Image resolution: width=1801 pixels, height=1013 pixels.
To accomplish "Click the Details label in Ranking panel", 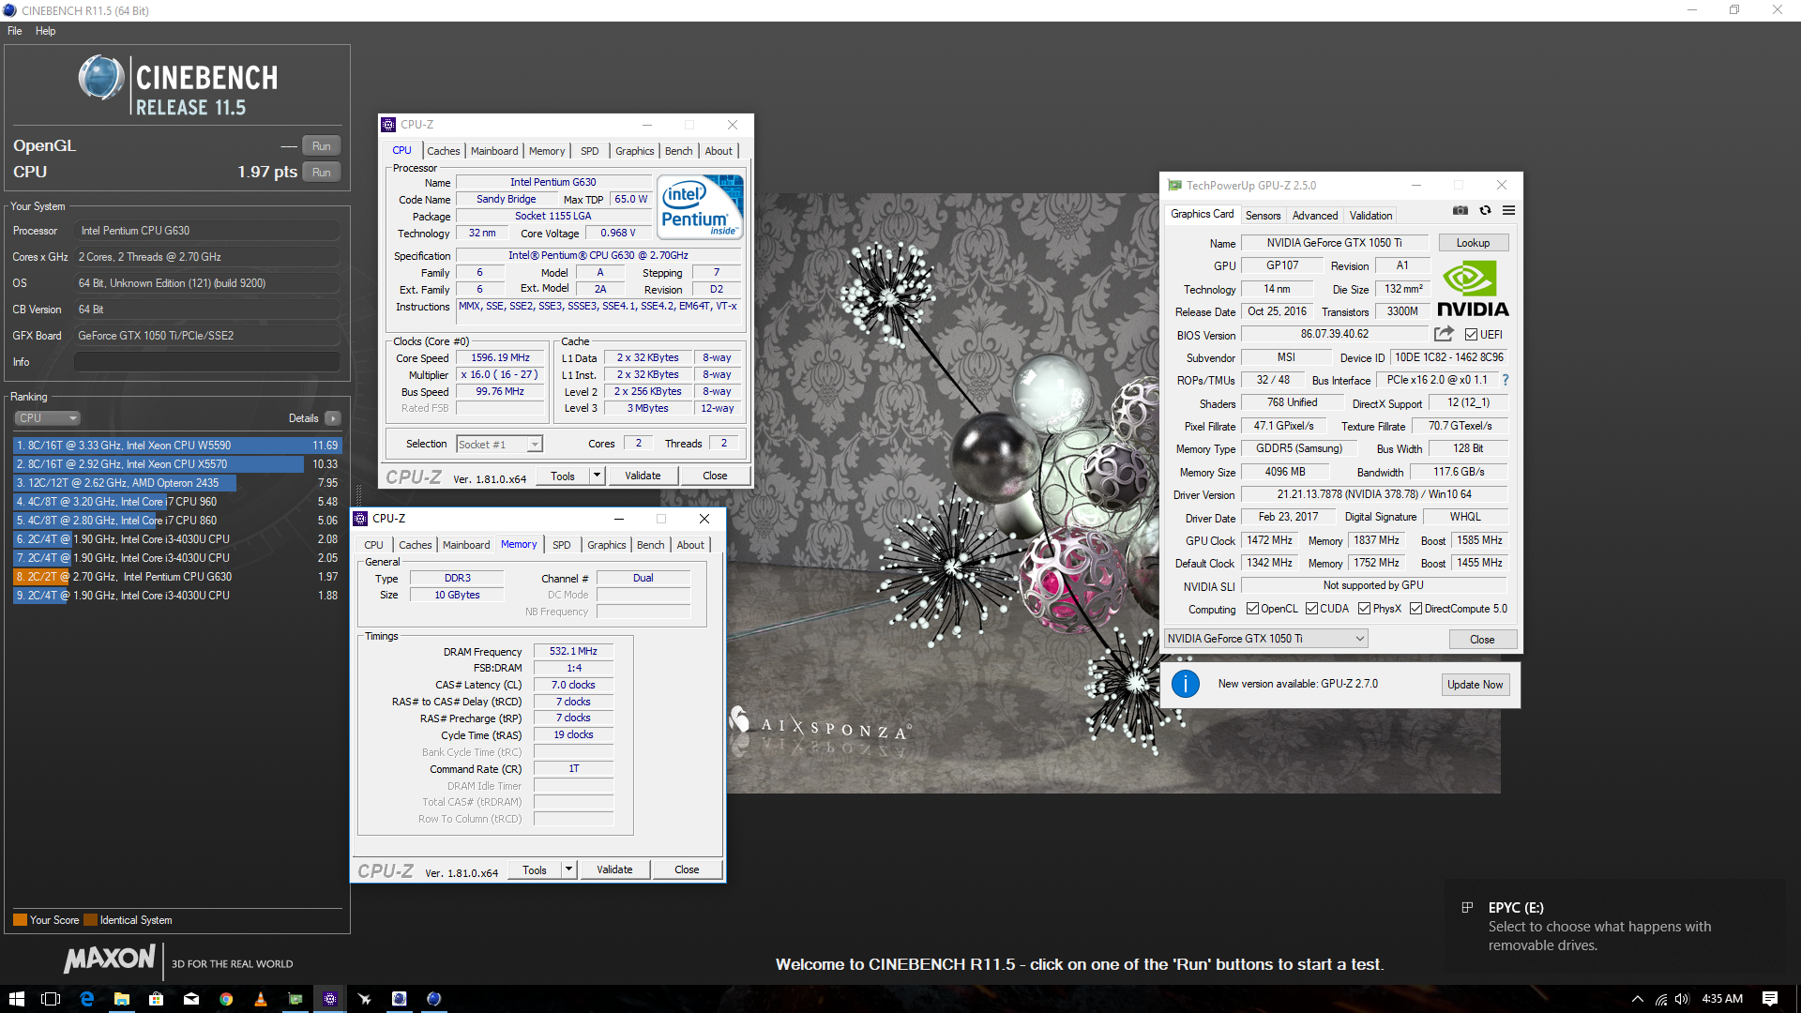I will [x=303, y=418].
